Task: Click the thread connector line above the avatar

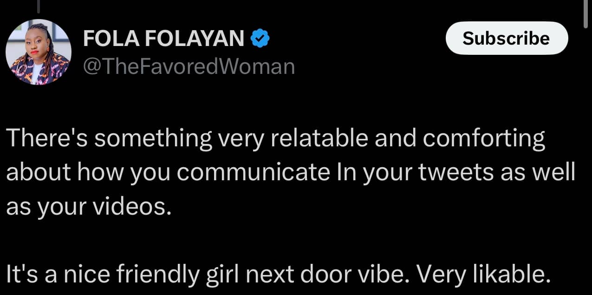Action: 39,6
